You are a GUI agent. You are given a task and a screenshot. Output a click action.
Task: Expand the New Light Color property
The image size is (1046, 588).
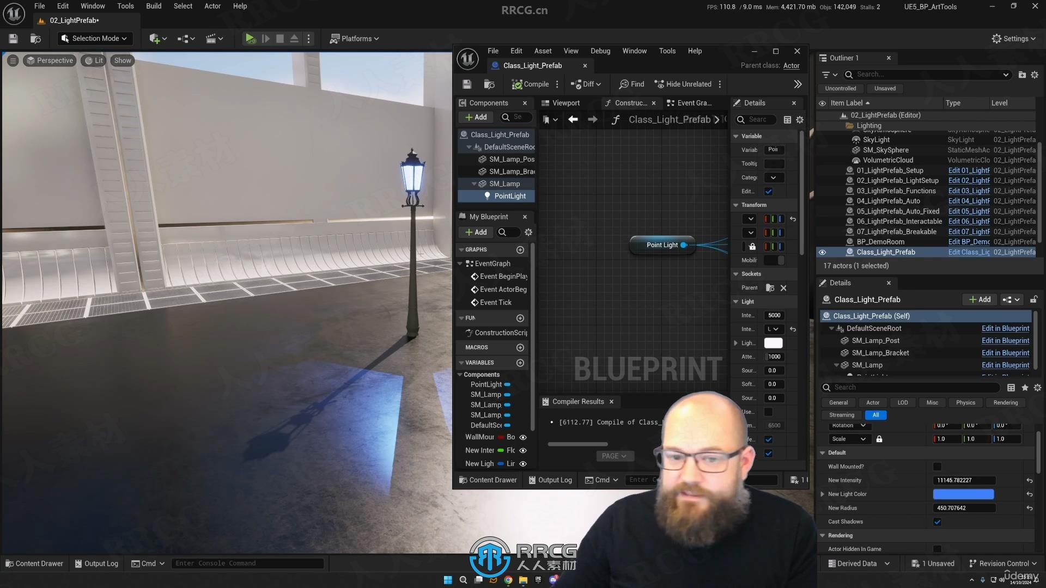pos(823,494)
